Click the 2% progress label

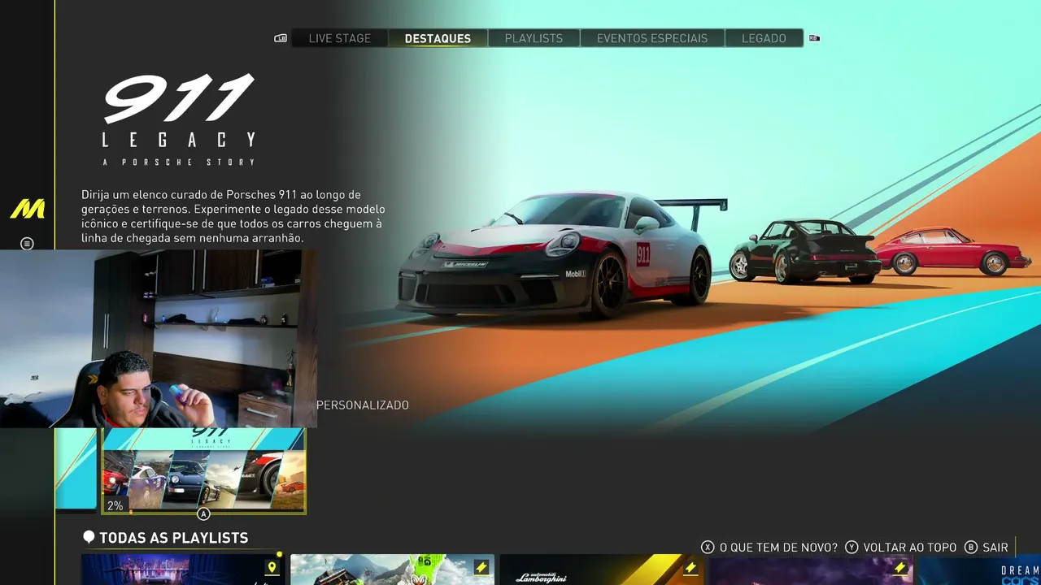(x=115, y=505)
